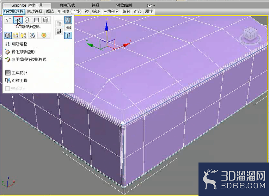The image size is (269, 196).
Task: Click red X axis gizmo arrow
Action: pyautogui.click(x=127, y=45)
